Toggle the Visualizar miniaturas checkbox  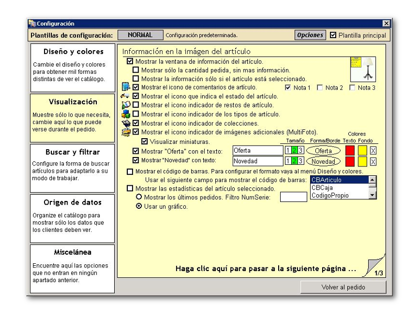click(145, 141)
